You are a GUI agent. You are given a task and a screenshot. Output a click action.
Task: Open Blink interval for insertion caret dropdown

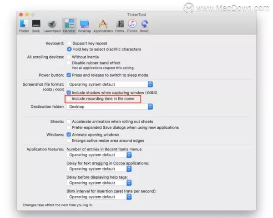(99, 197)
